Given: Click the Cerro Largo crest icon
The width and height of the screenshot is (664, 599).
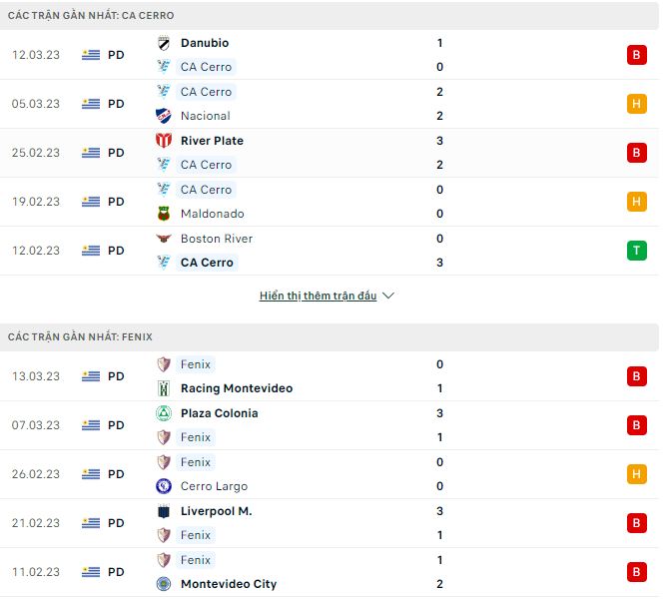Looking at the screenshot, I should [x=164, y=486].
